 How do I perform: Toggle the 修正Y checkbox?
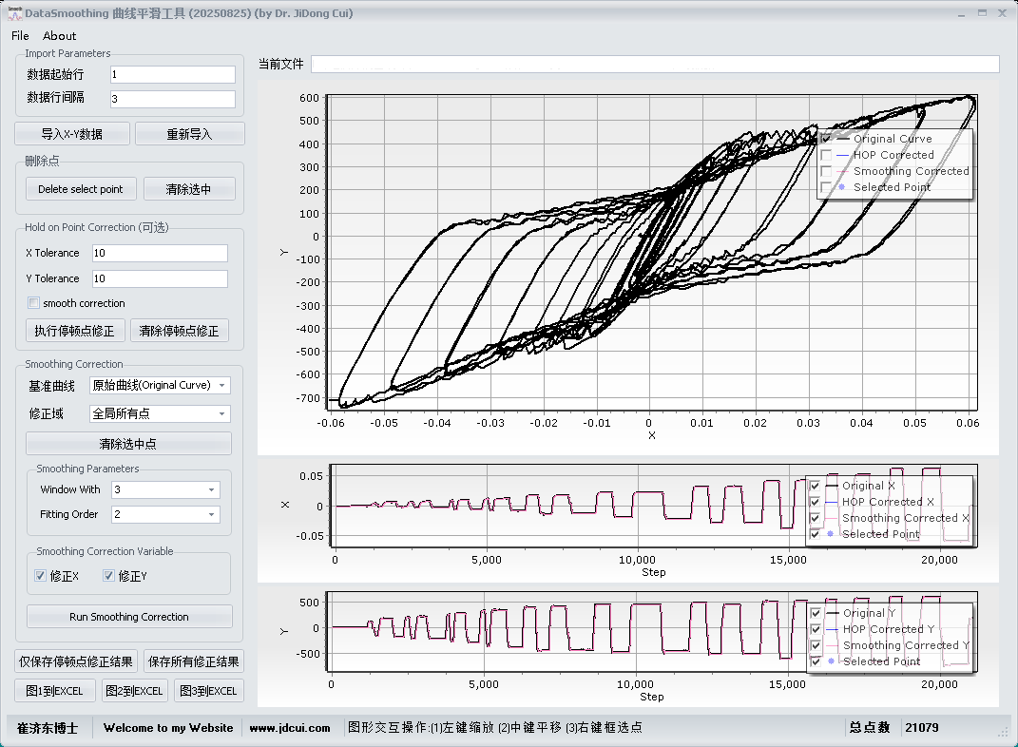108,576
